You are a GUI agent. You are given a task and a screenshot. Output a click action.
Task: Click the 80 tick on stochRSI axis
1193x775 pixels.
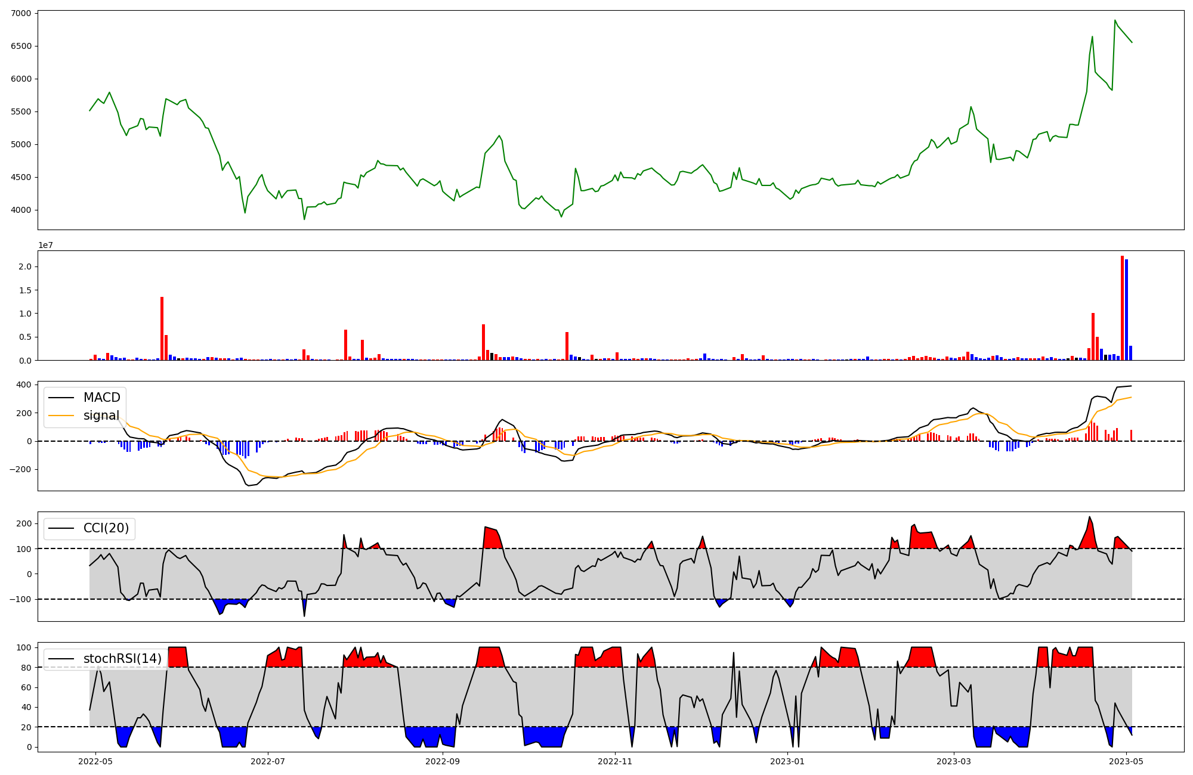pos(26,668)
